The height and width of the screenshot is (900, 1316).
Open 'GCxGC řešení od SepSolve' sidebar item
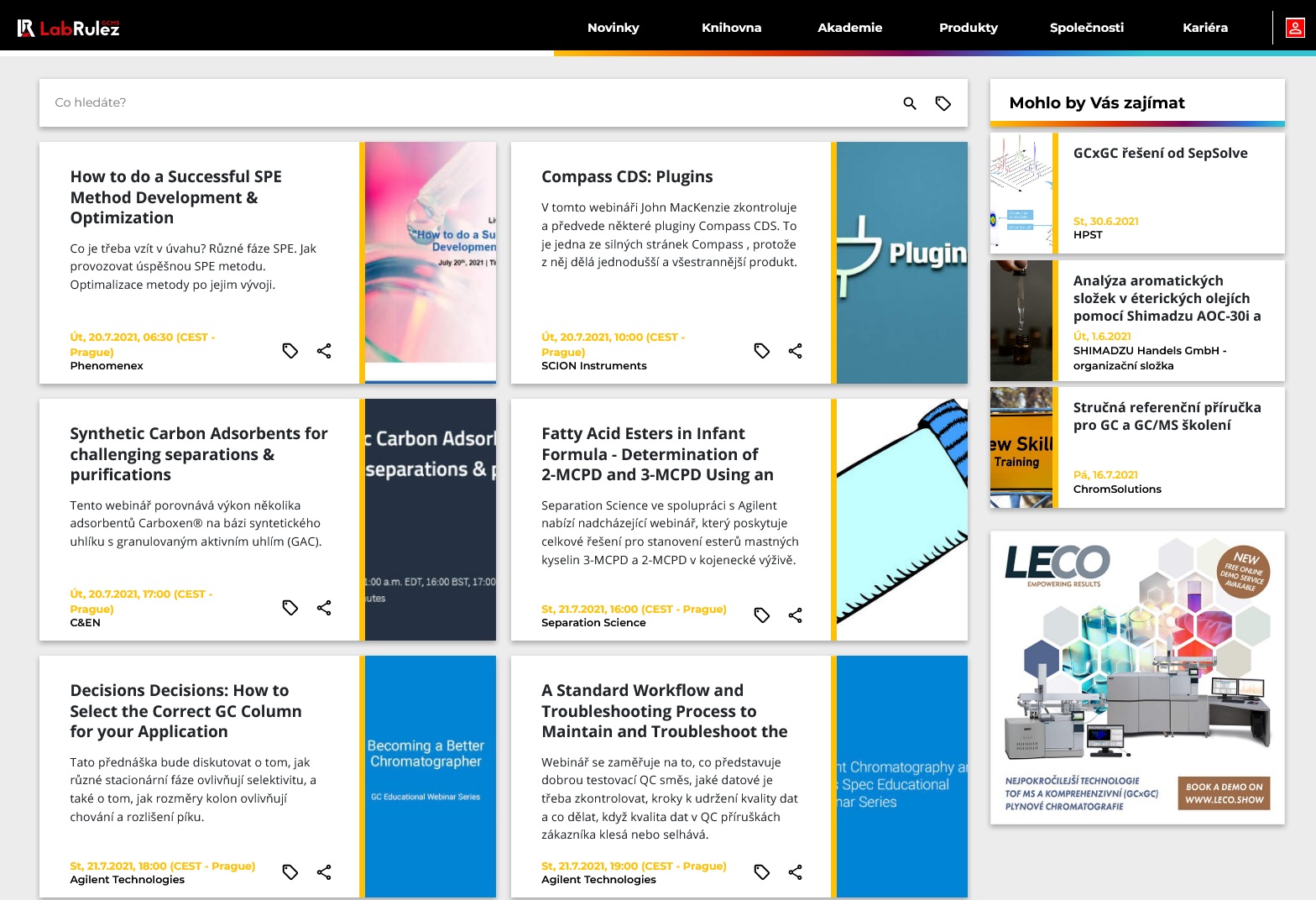point(1160,153)
